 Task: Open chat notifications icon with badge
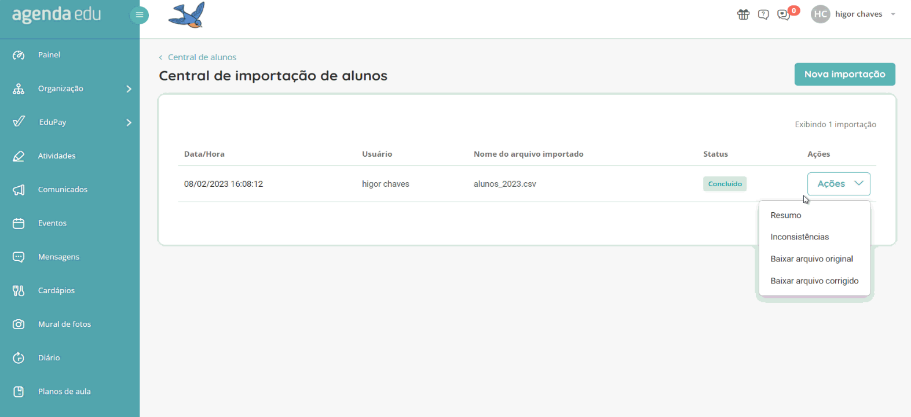[784, 14]
